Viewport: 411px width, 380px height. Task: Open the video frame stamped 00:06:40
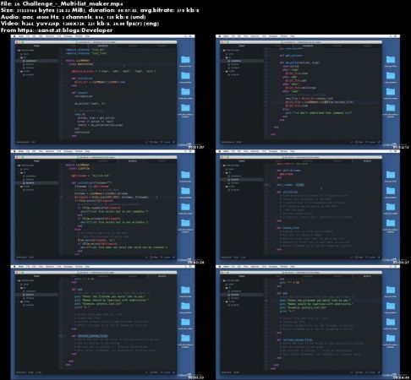coord(308,322)
